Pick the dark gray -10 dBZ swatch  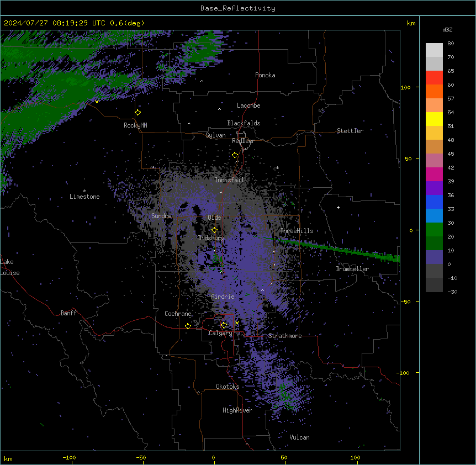(434, 285)
